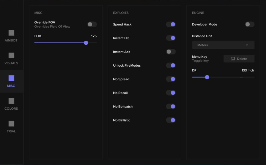Disable the Instant Hit toggle
Viewport: 266px width, 165px height.
coord(171,38)
